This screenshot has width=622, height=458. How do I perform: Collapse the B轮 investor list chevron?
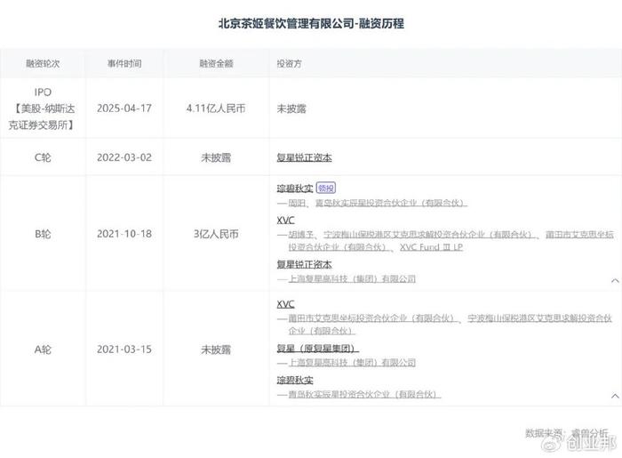pyautogui.click(x=615, y=281)
